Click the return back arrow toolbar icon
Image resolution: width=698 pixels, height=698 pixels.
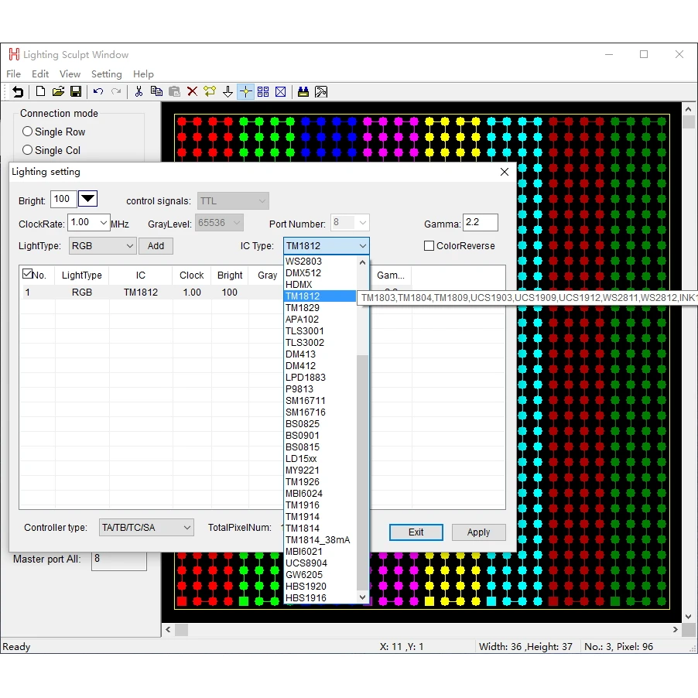[18, 92]
